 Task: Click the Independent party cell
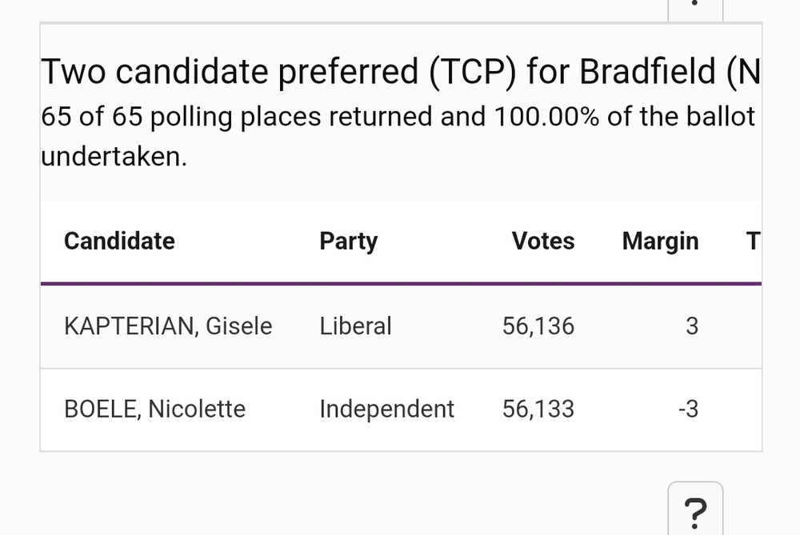(386, 409)
